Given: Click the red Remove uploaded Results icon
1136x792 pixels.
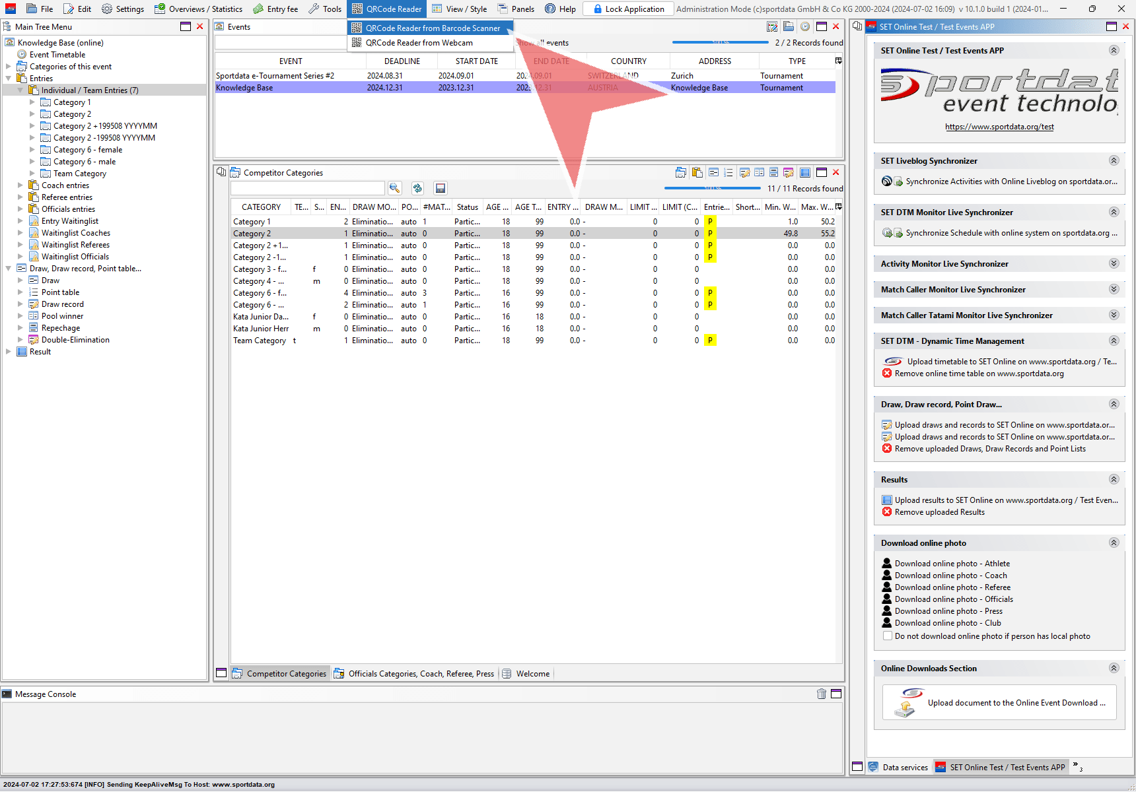Looking at the screenshot, I should pos(887,512).
